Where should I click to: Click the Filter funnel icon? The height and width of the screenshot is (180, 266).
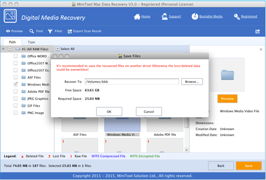50,31
